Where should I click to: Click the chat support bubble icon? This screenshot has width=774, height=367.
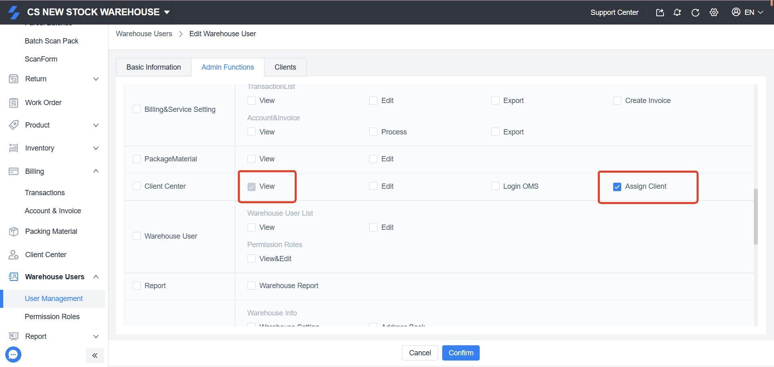coord(13,355)
